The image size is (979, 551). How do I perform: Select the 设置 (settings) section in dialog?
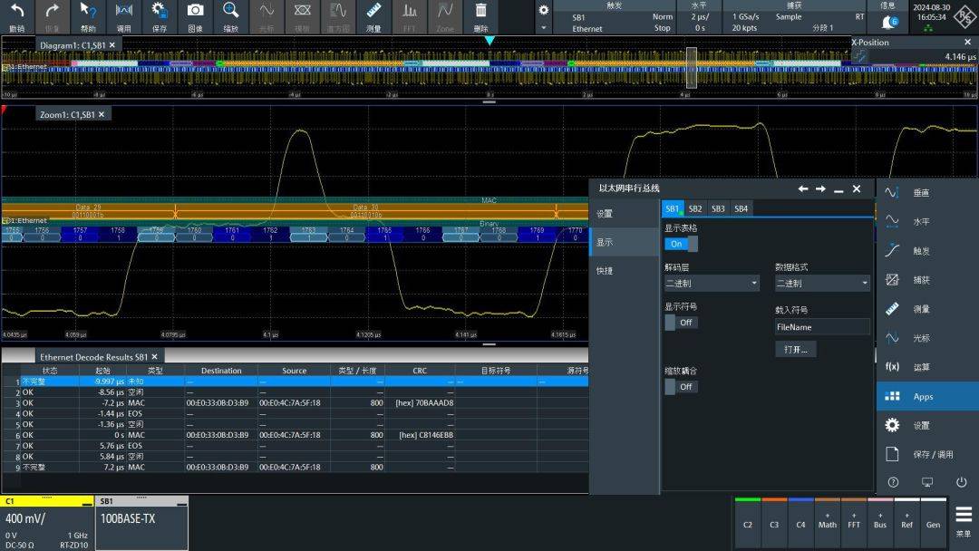605,214
